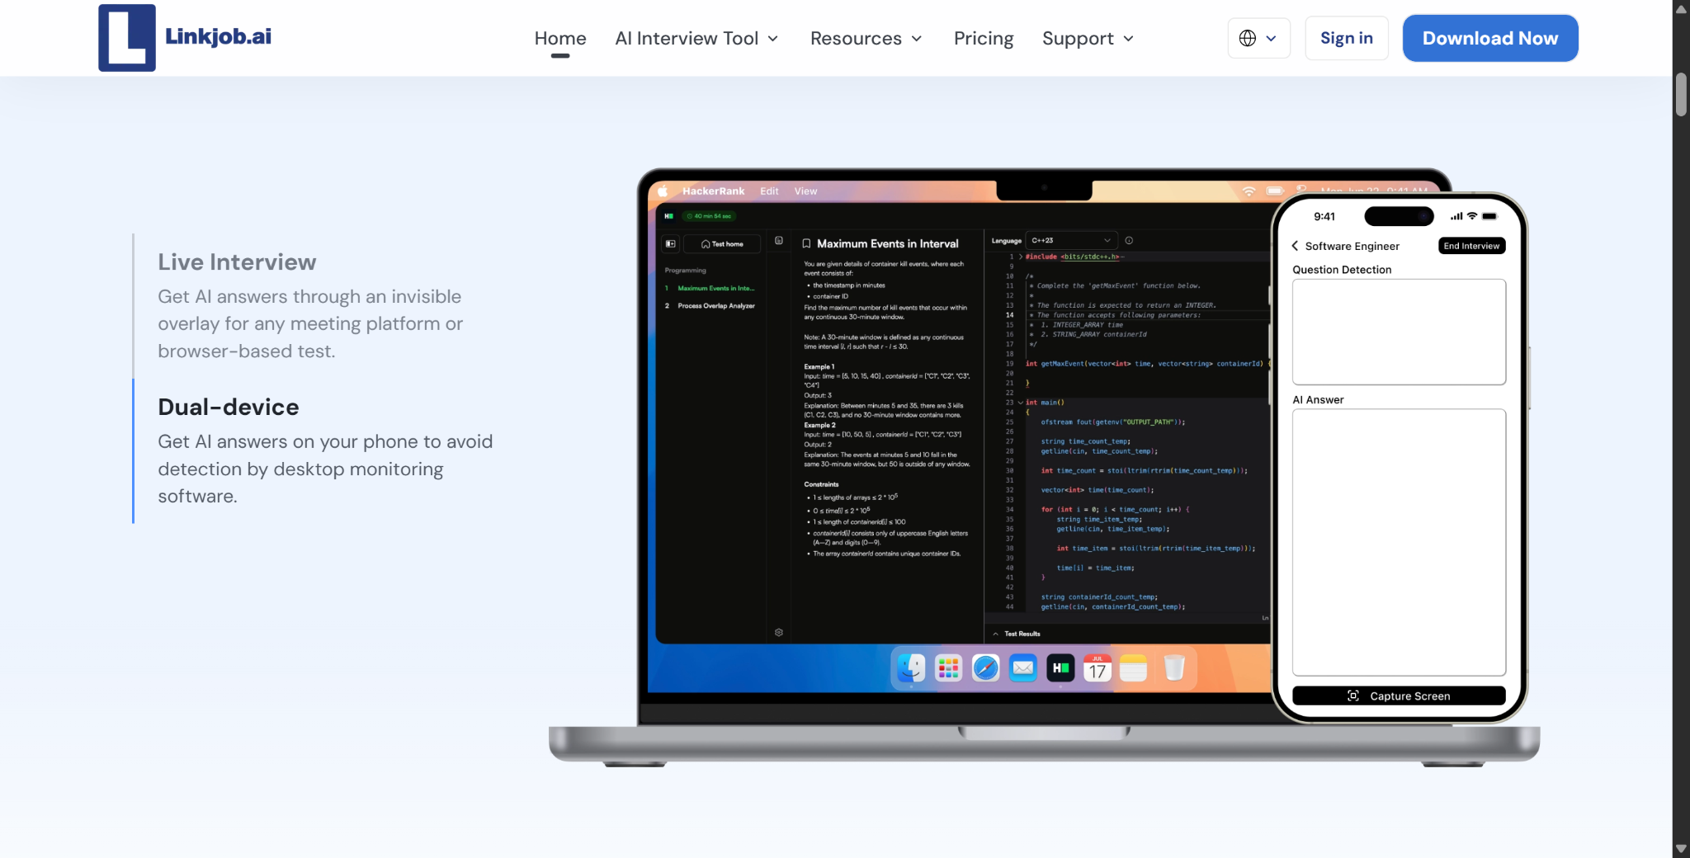This screenshot has height=858, width=1690.
Task: Click the Trash icon in the dock
Action: (x=1174, y=668)
